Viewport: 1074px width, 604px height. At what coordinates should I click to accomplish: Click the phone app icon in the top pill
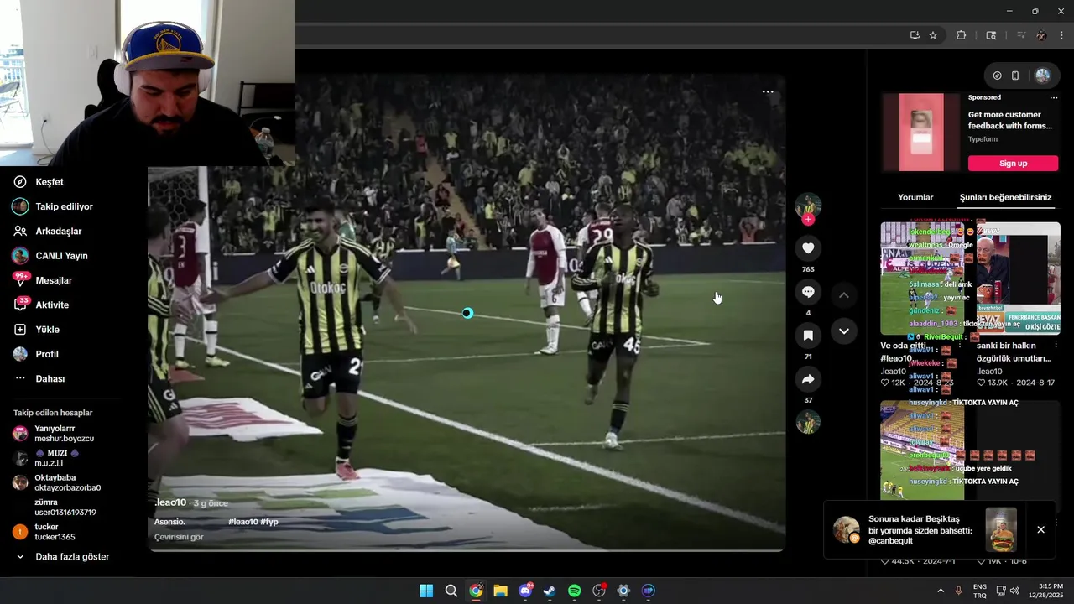click(x=1015, y=75)
